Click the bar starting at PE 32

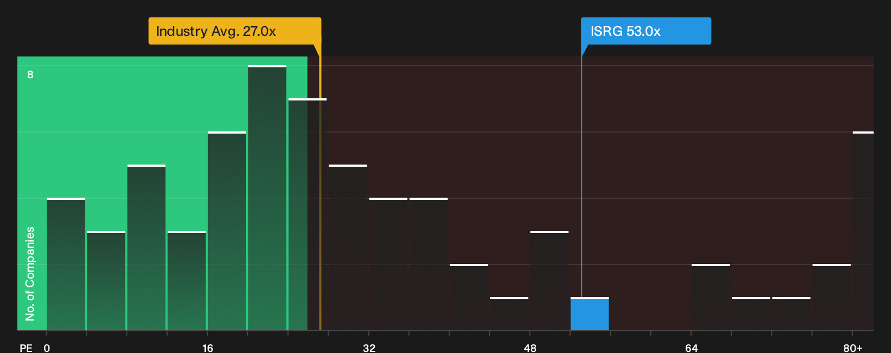(388, 264)
